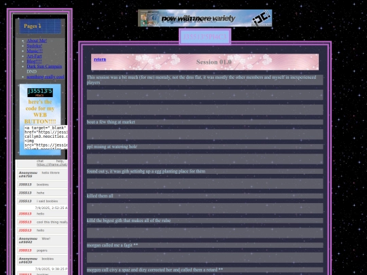The image size is (367, 275).
Task: Click the intro paragraph 'This session was a bit much'
Action: (x=205, y=79)
